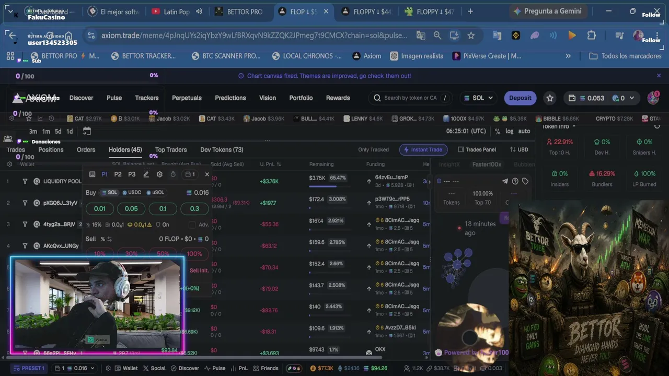Open the chart go-to-date calendar icon

[87, 131]
